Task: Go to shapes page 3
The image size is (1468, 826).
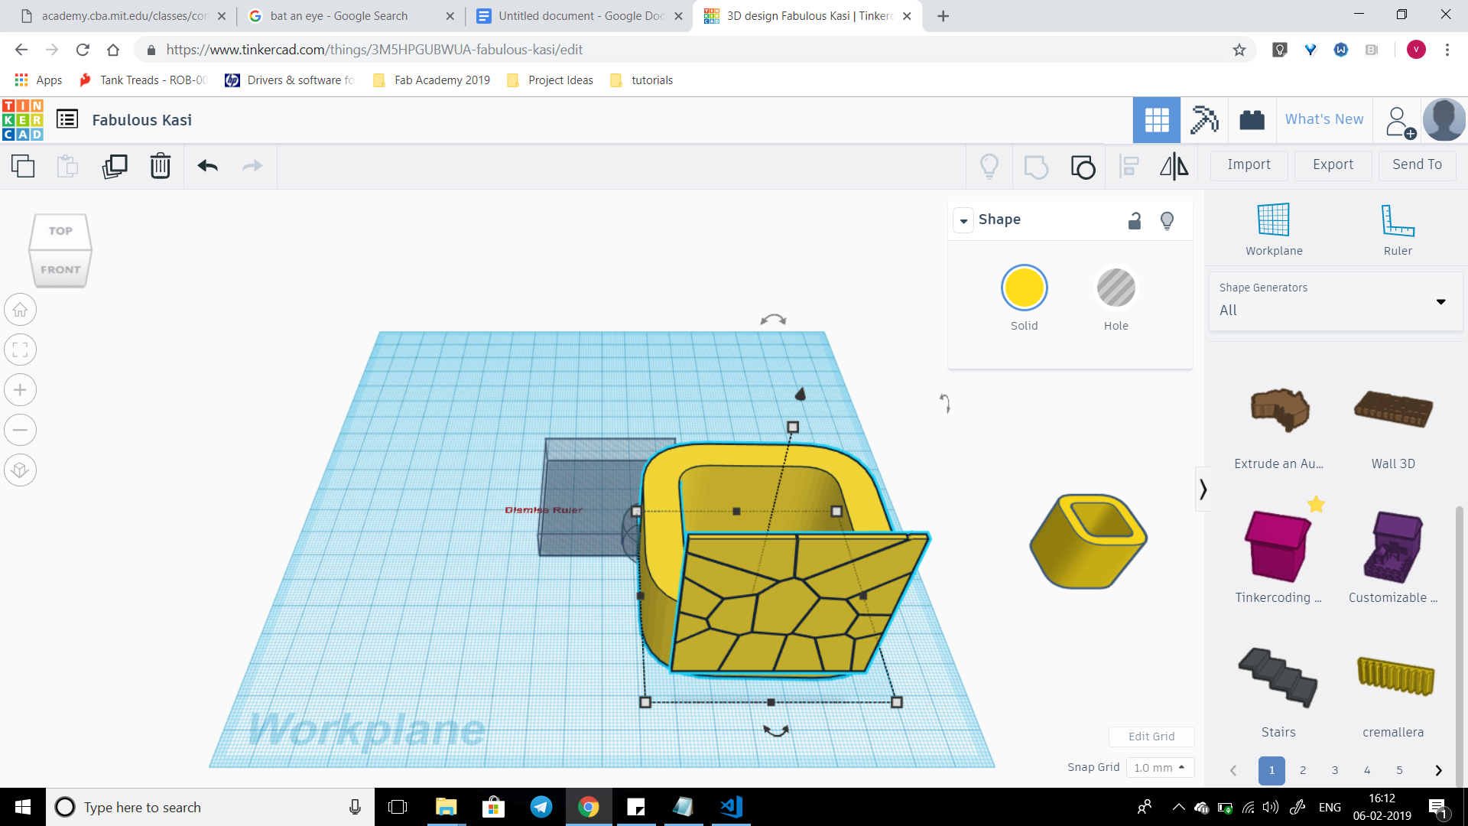Action: point(1335,770)
